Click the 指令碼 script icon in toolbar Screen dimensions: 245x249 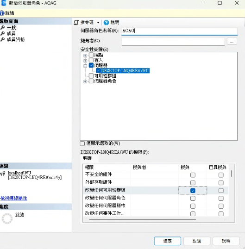(76, 23)
